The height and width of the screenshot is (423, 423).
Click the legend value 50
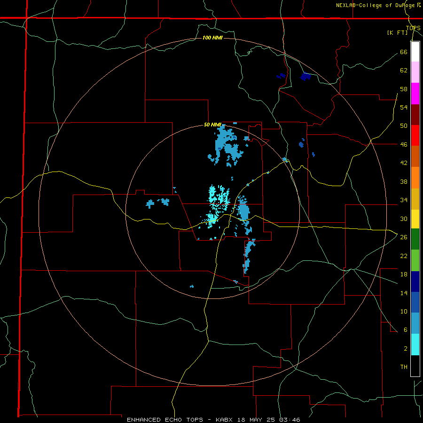(x=404, y=126)
